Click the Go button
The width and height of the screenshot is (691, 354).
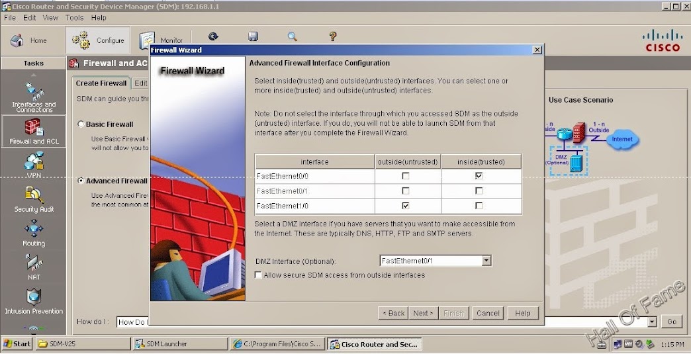[x=672, y=322]
